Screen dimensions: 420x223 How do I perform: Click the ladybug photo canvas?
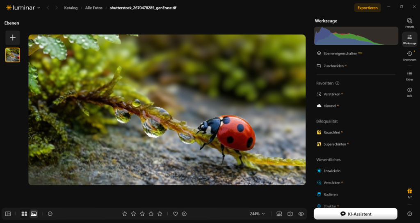click(167, 110)
